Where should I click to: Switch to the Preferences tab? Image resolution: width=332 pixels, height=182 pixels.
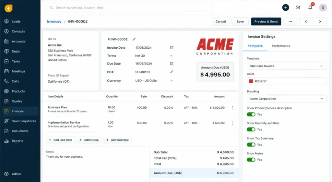click(281, 46)
